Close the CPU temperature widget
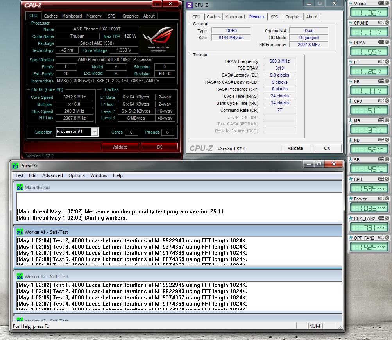 point(387,101)
